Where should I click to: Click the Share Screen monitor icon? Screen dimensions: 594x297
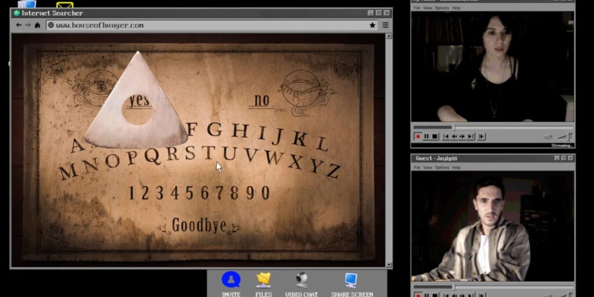click(351, 280)
